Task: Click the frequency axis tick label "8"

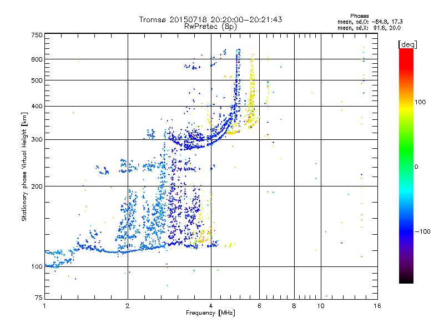Action: 294,306
